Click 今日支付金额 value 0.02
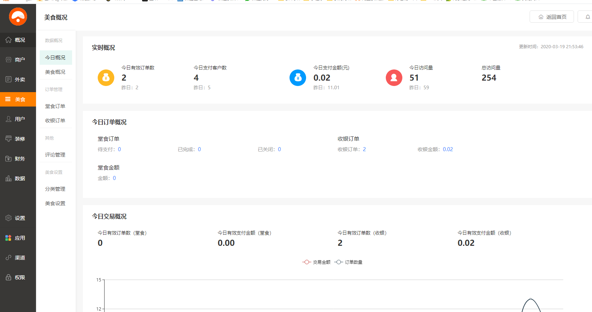This screenshot has height=312, width=592. 322,78
